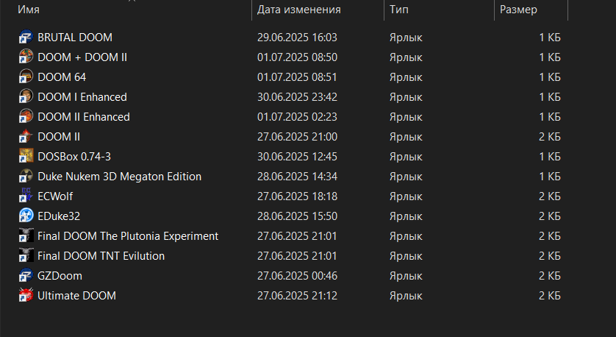Viewport: 616px width, 337px height.
Task: Click the DOOM II shortcut icon
Action: 26,136
